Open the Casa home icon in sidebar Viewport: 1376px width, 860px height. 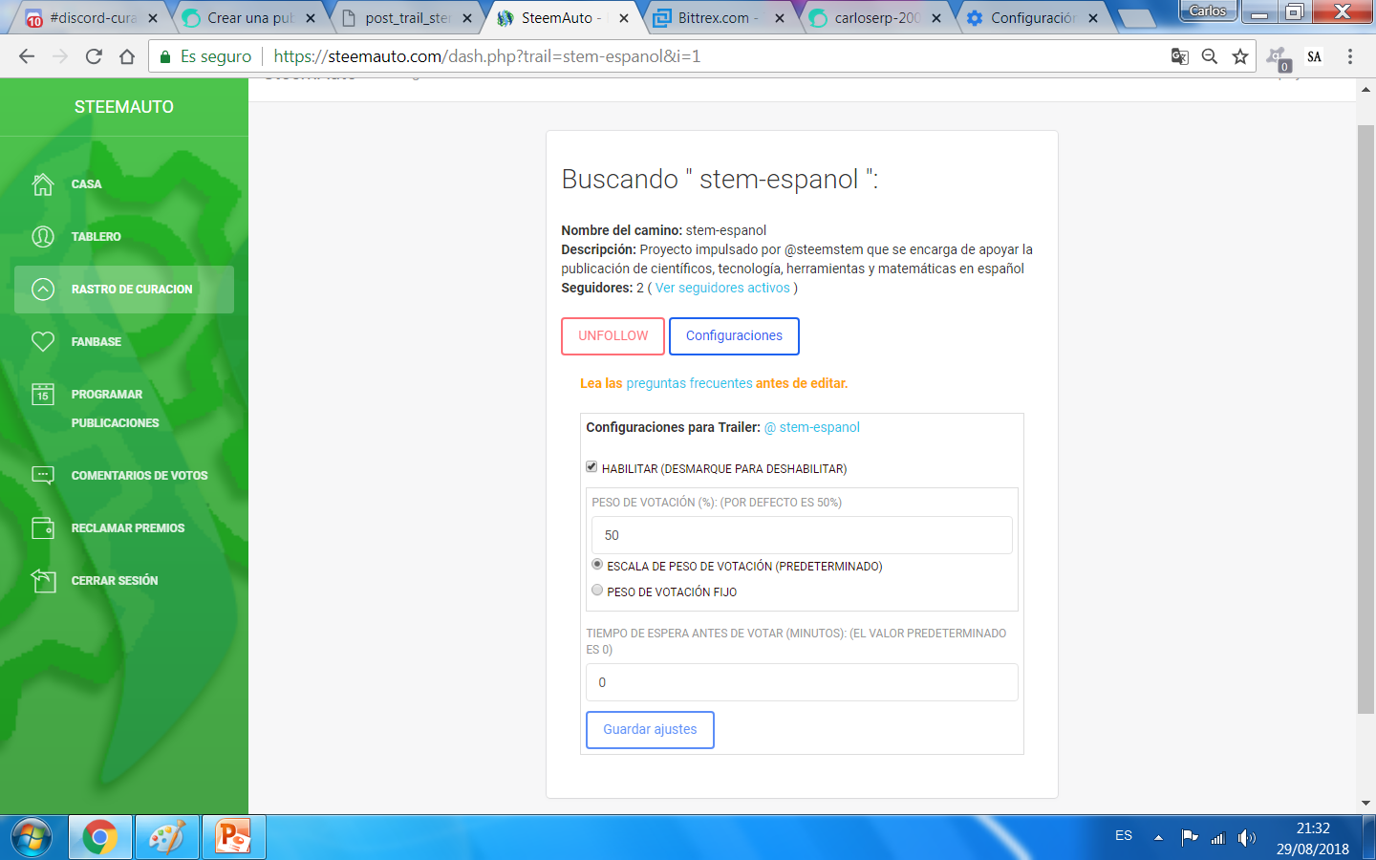click(43, 184)
